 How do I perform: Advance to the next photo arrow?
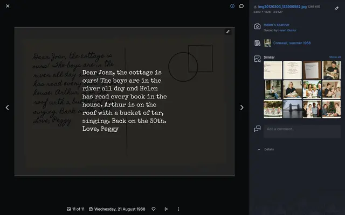click(x=241, y=107)
